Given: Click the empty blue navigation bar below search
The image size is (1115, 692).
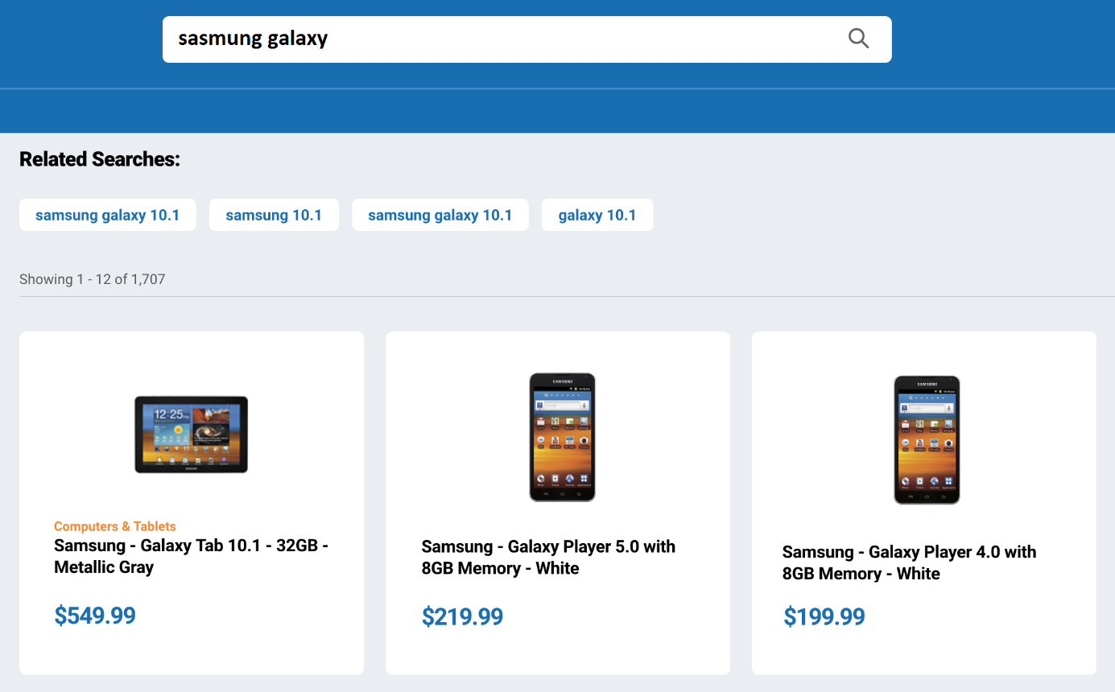Looking at the screenshot, I should [x=557, y=110].
